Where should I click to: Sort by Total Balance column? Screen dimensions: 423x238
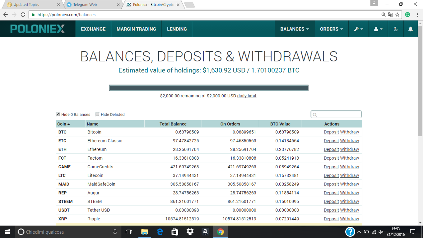pyautogui.click(x=173, y=124)
